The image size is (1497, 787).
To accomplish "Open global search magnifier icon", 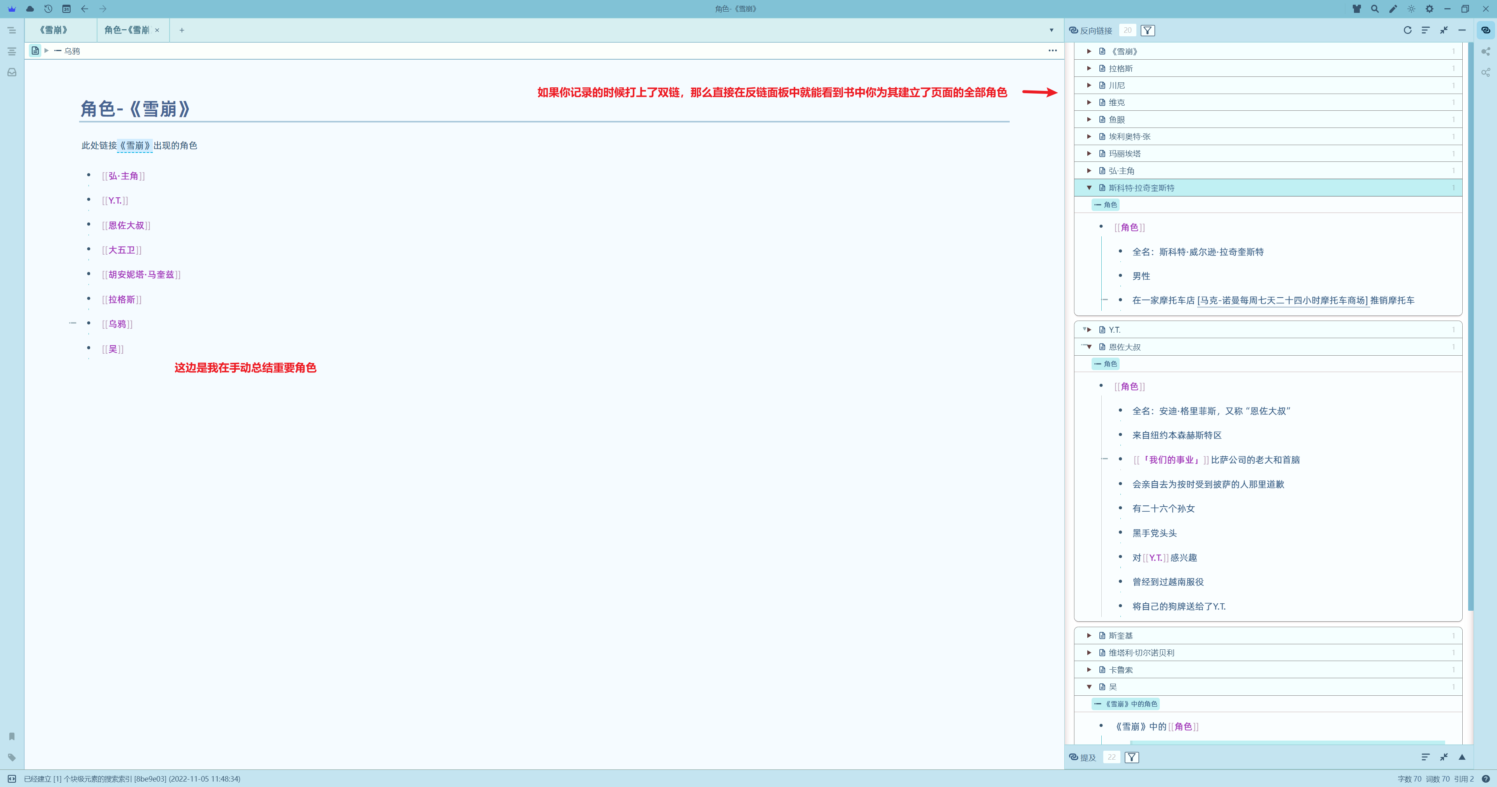I will [1374, 9].
